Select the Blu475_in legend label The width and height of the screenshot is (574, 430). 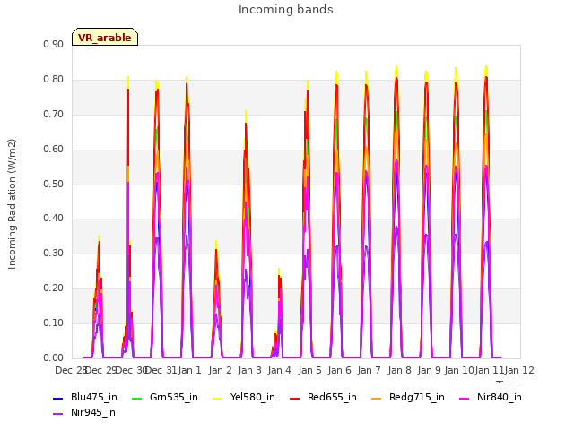(x=94, y=398)
